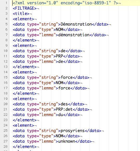Click the </element> closing tag on line 13
This screenshot has height=151, width=140.
(25, 67)
